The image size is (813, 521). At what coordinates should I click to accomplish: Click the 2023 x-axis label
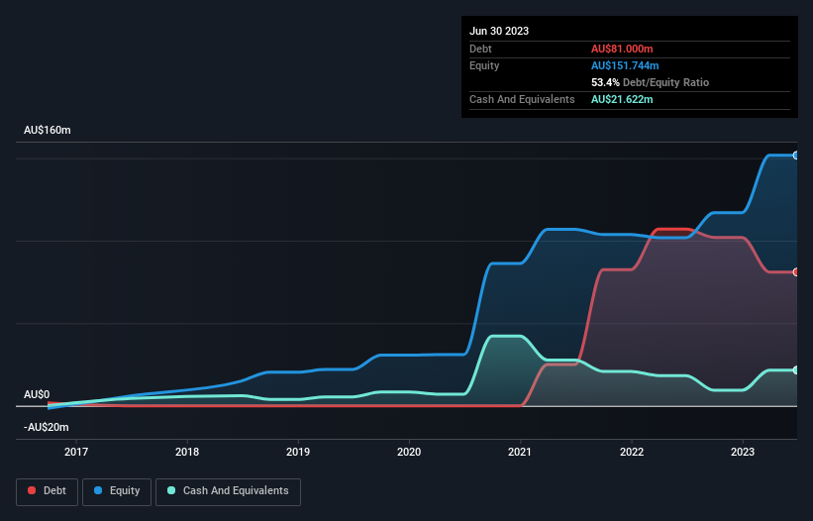[743, 452]
